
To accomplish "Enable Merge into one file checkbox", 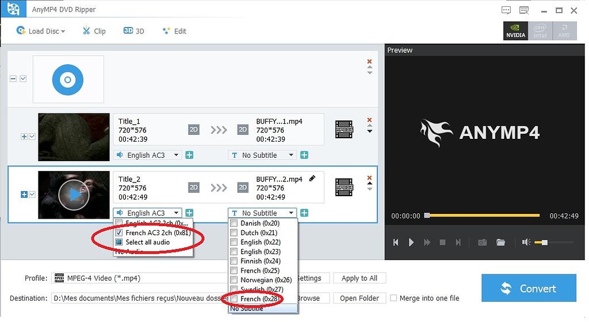I will [393, 298].
